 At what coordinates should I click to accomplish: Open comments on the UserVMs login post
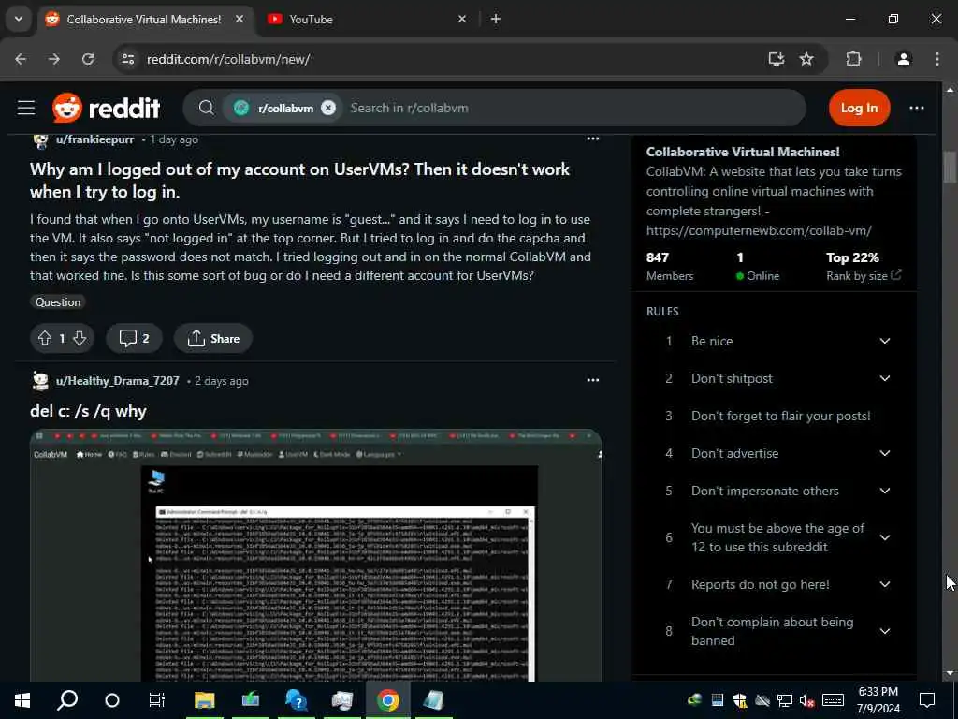(x=135, y=338)
